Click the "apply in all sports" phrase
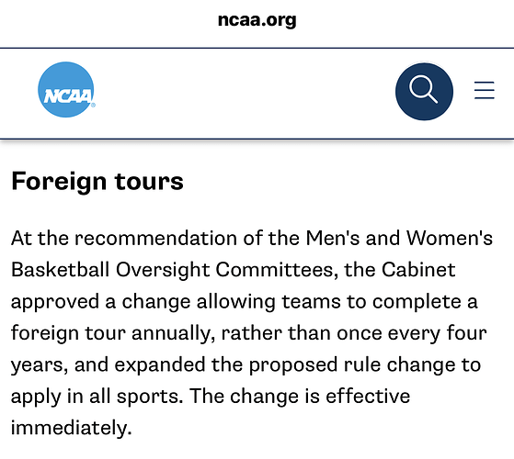 coord(97,397)
